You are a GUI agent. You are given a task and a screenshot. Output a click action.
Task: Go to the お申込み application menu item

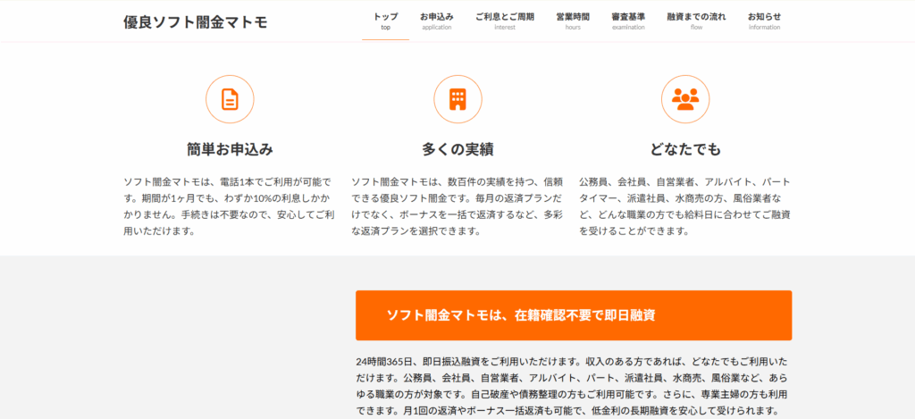pos(436,21)
